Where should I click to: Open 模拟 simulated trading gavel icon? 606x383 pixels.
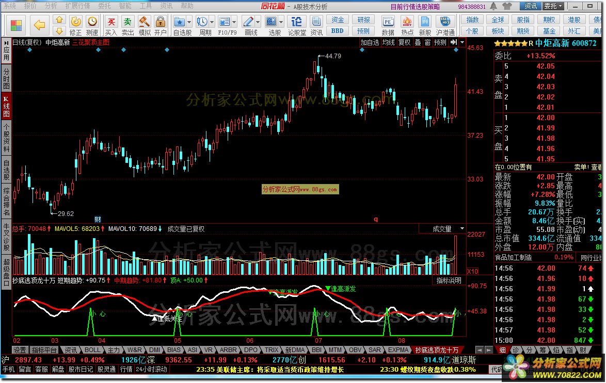coord(145,25)
